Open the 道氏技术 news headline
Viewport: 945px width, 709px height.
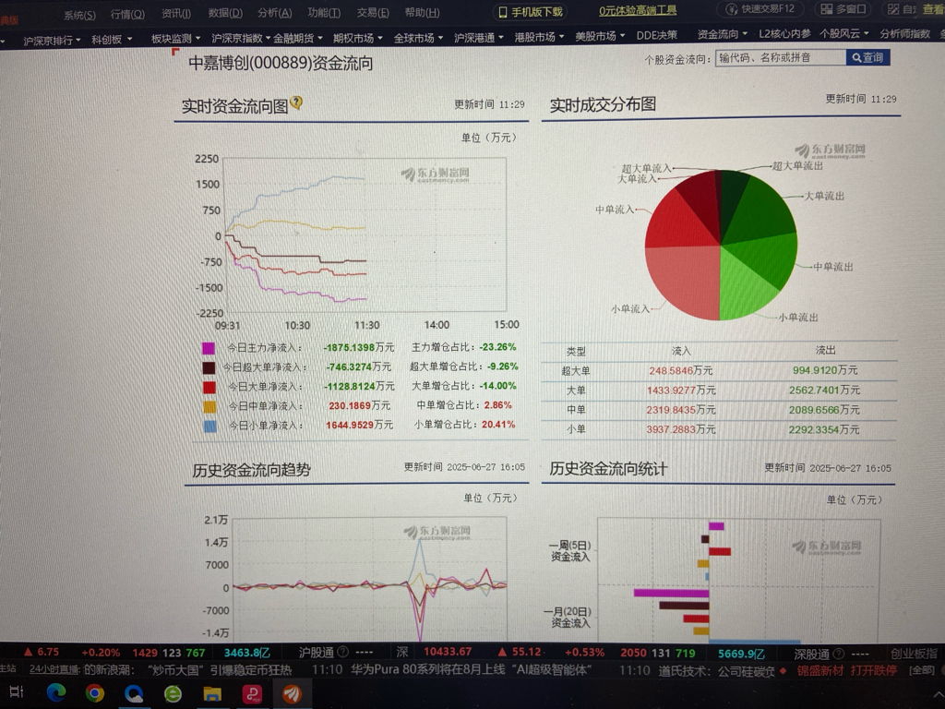[716, 671]
